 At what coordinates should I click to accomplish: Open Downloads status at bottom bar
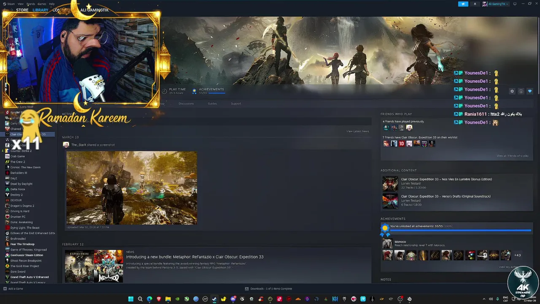[x=268, y=289]
